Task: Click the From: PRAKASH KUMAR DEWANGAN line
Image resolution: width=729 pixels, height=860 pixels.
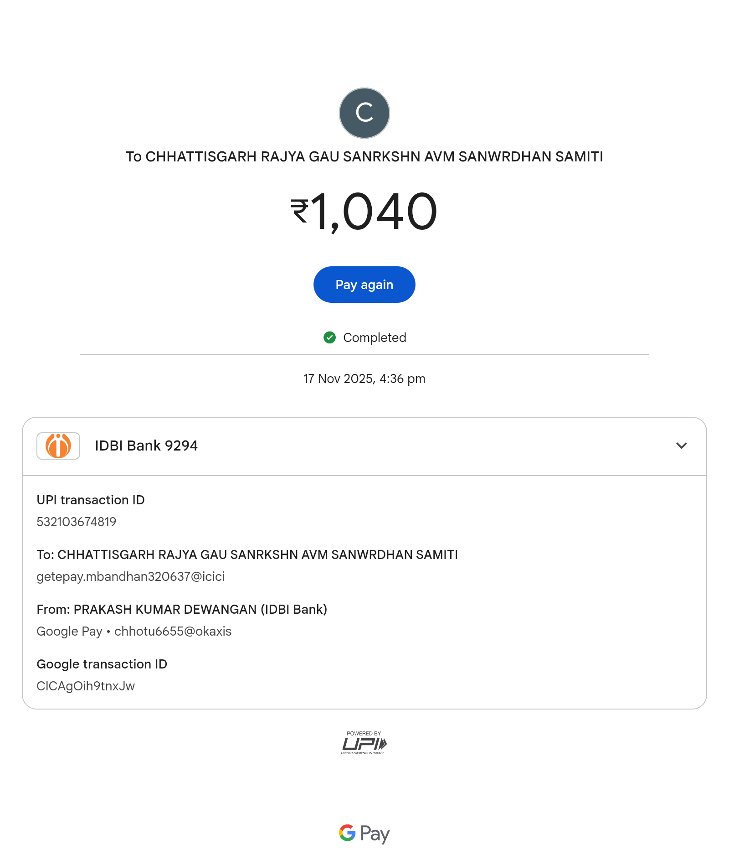Action: click(182, 609)
